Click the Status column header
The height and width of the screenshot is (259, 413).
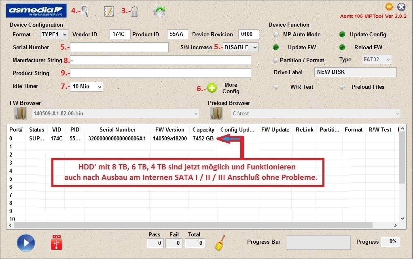coord(37,130)
